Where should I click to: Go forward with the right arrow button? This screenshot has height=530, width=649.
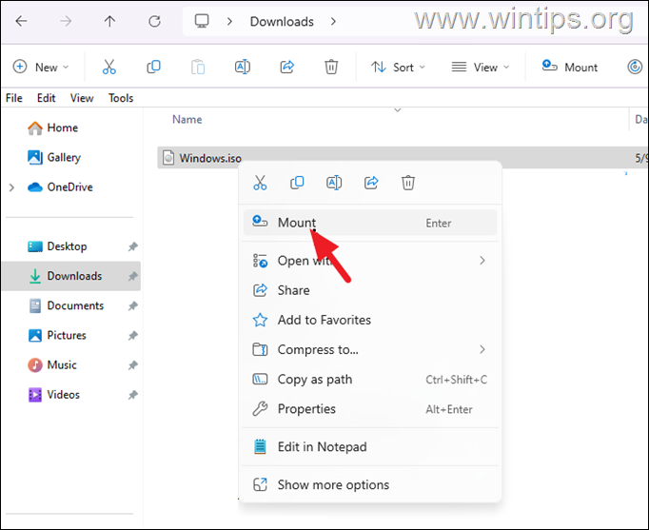point(66,21)
